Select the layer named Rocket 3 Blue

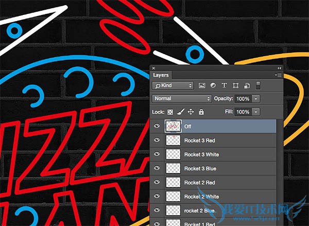pos(213,168)
